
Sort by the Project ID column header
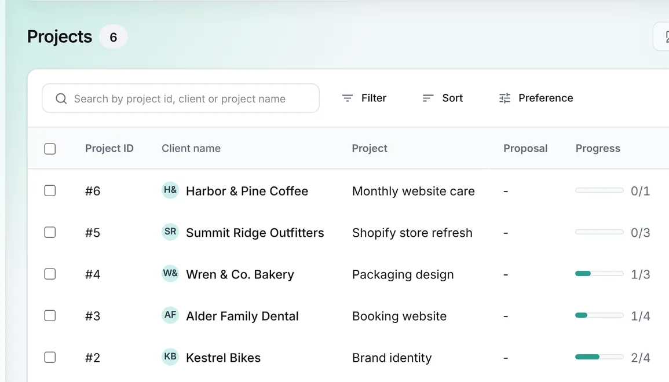(x=109, y=148)
